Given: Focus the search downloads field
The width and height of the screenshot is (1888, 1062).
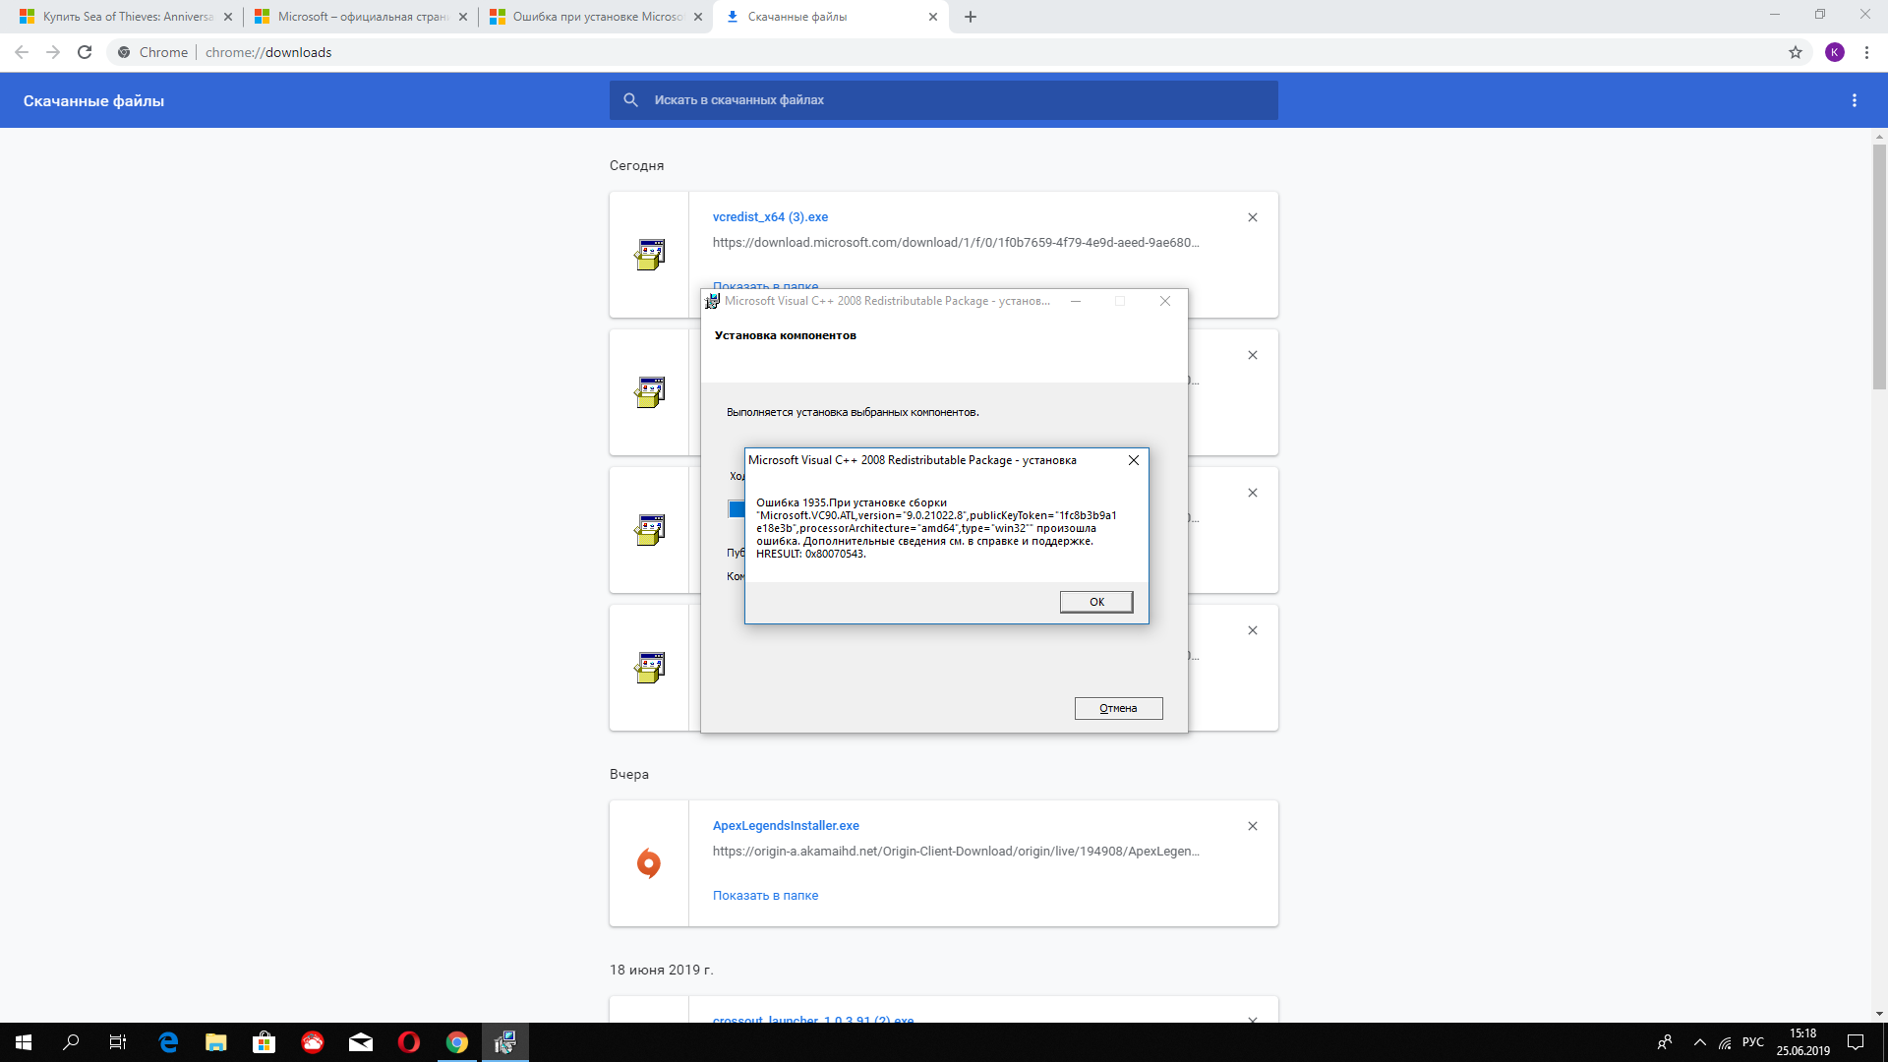Looking at the screenshot, I should click(944, 100).
